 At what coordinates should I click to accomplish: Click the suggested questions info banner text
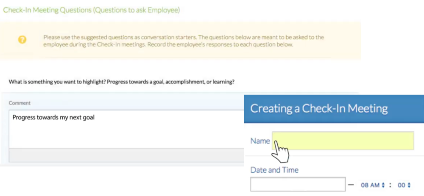pyautogui.click(x=184, y=41)
